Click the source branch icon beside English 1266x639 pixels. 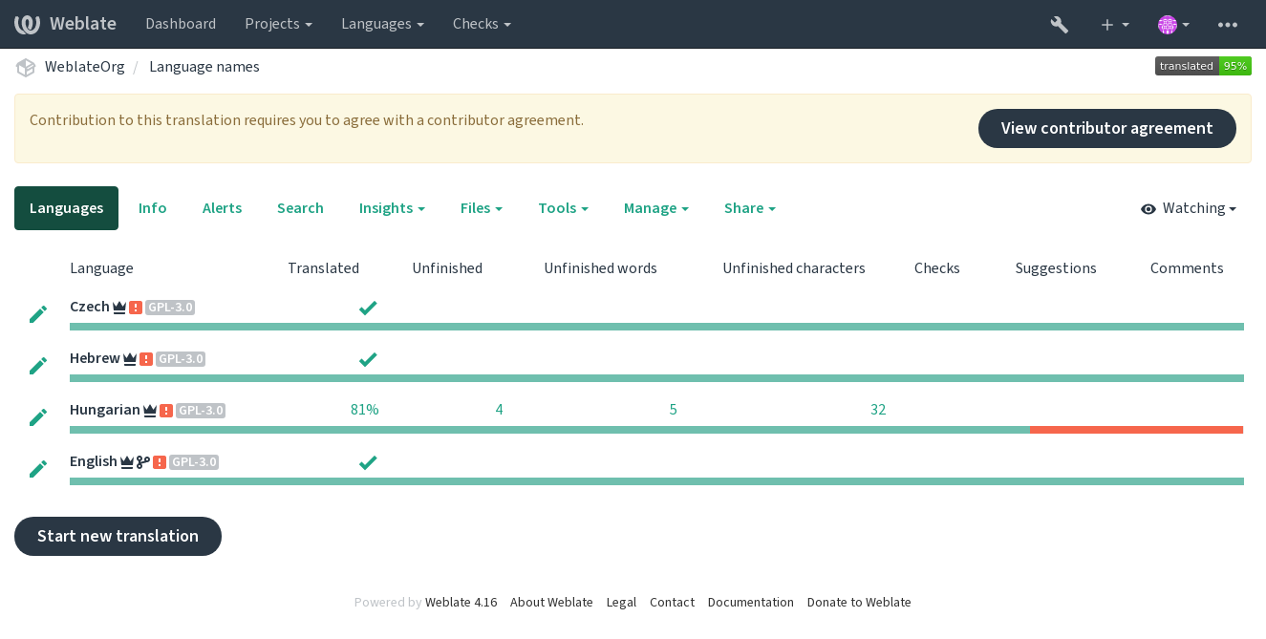(x=143, y=462)
